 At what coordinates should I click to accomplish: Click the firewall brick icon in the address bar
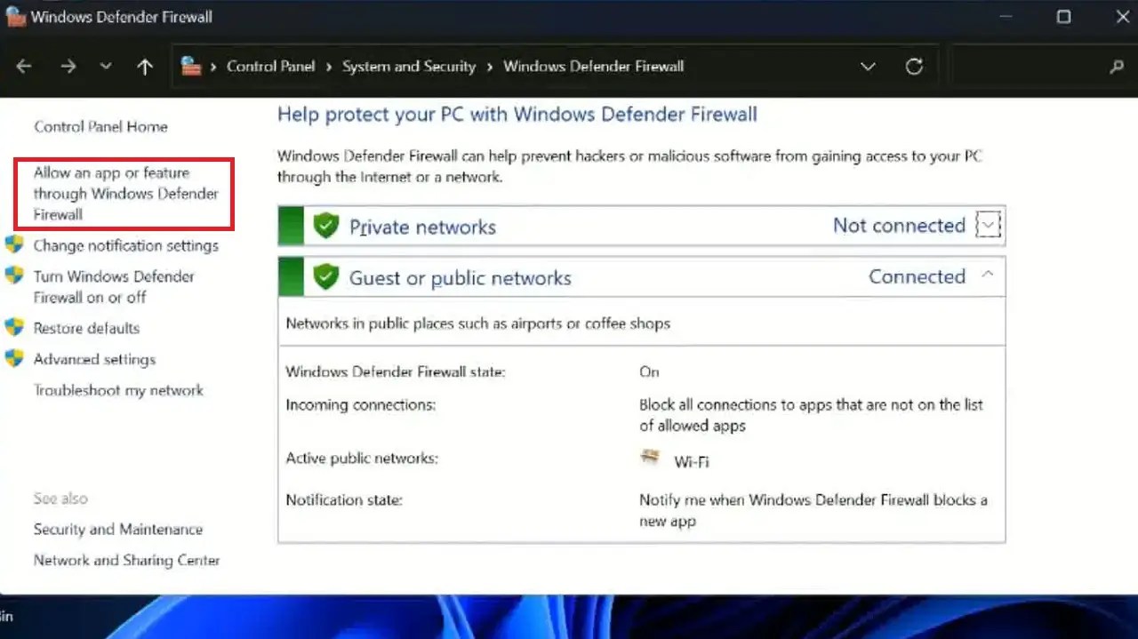[x=191, y=66]
